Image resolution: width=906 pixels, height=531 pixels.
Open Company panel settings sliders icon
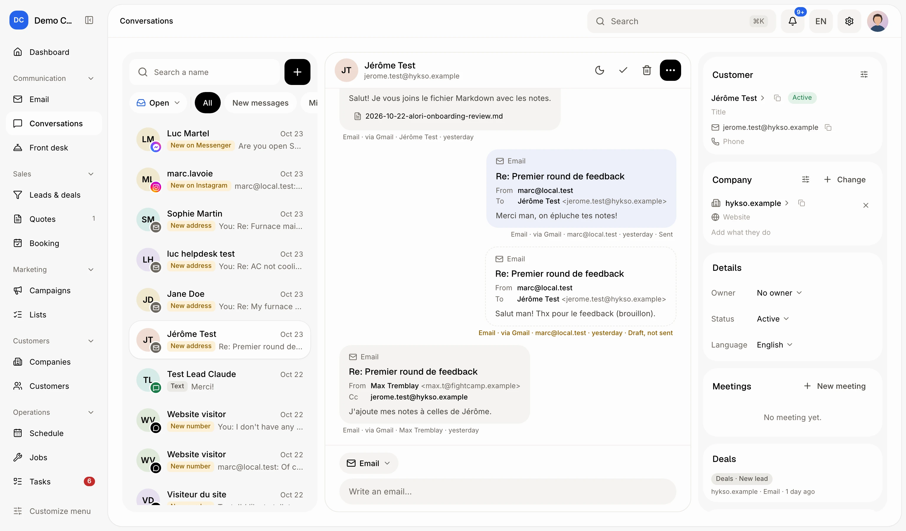806,179
